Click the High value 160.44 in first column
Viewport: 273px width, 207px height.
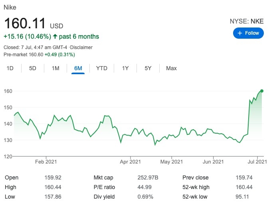pos(53,187)
